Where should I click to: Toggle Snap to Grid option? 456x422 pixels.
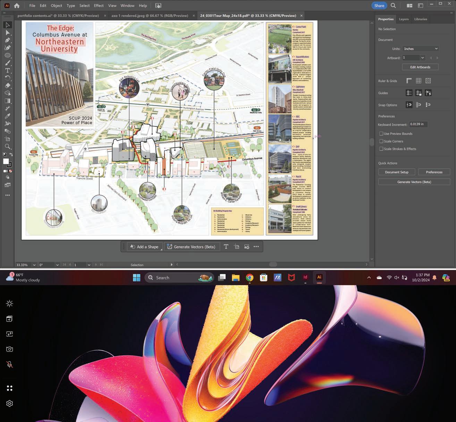tap(419, 105)
